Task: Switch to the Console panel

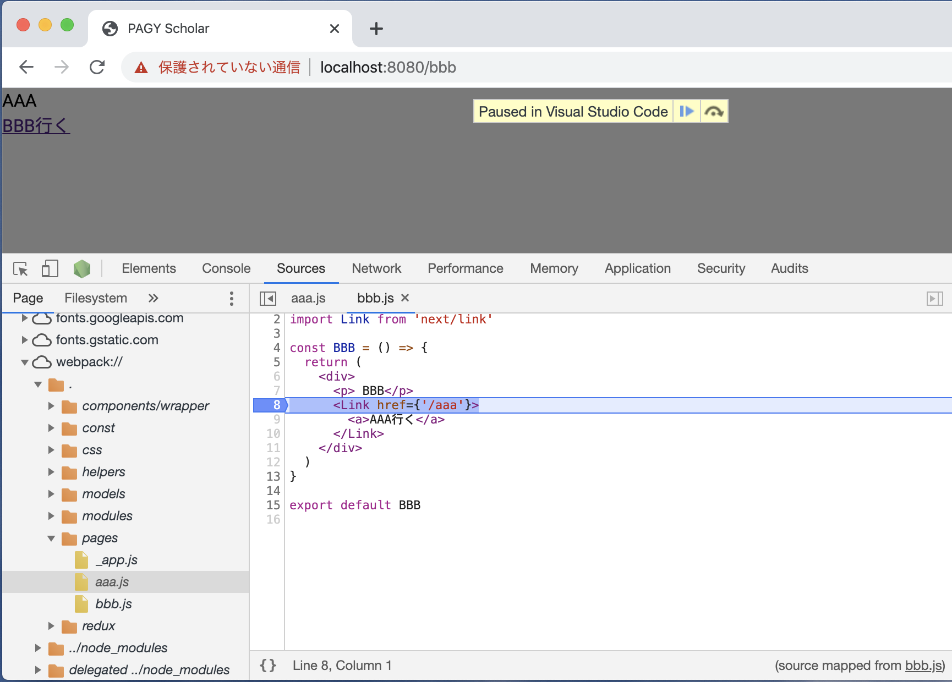Action: (x=226, y=268)
